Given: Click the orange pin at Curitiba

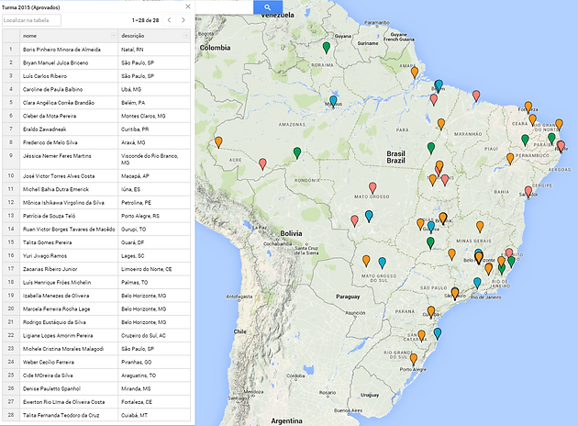Looking at the screenshot, I should (431, 312).
